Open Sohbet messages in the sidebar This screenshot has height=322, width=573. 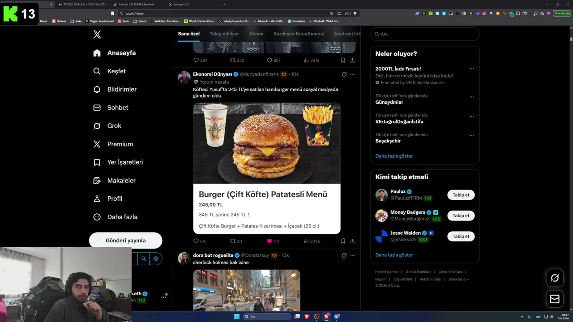[111, 108]
